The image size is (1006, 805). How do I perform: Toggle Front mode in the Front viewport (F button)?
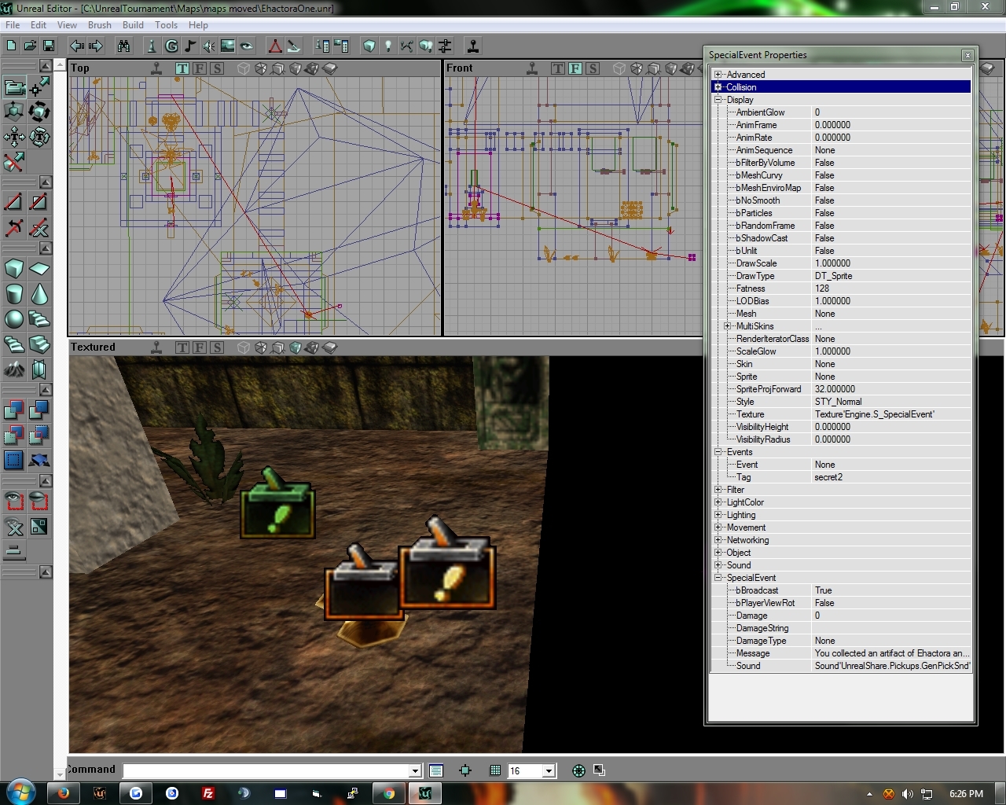tap(575, 68)
